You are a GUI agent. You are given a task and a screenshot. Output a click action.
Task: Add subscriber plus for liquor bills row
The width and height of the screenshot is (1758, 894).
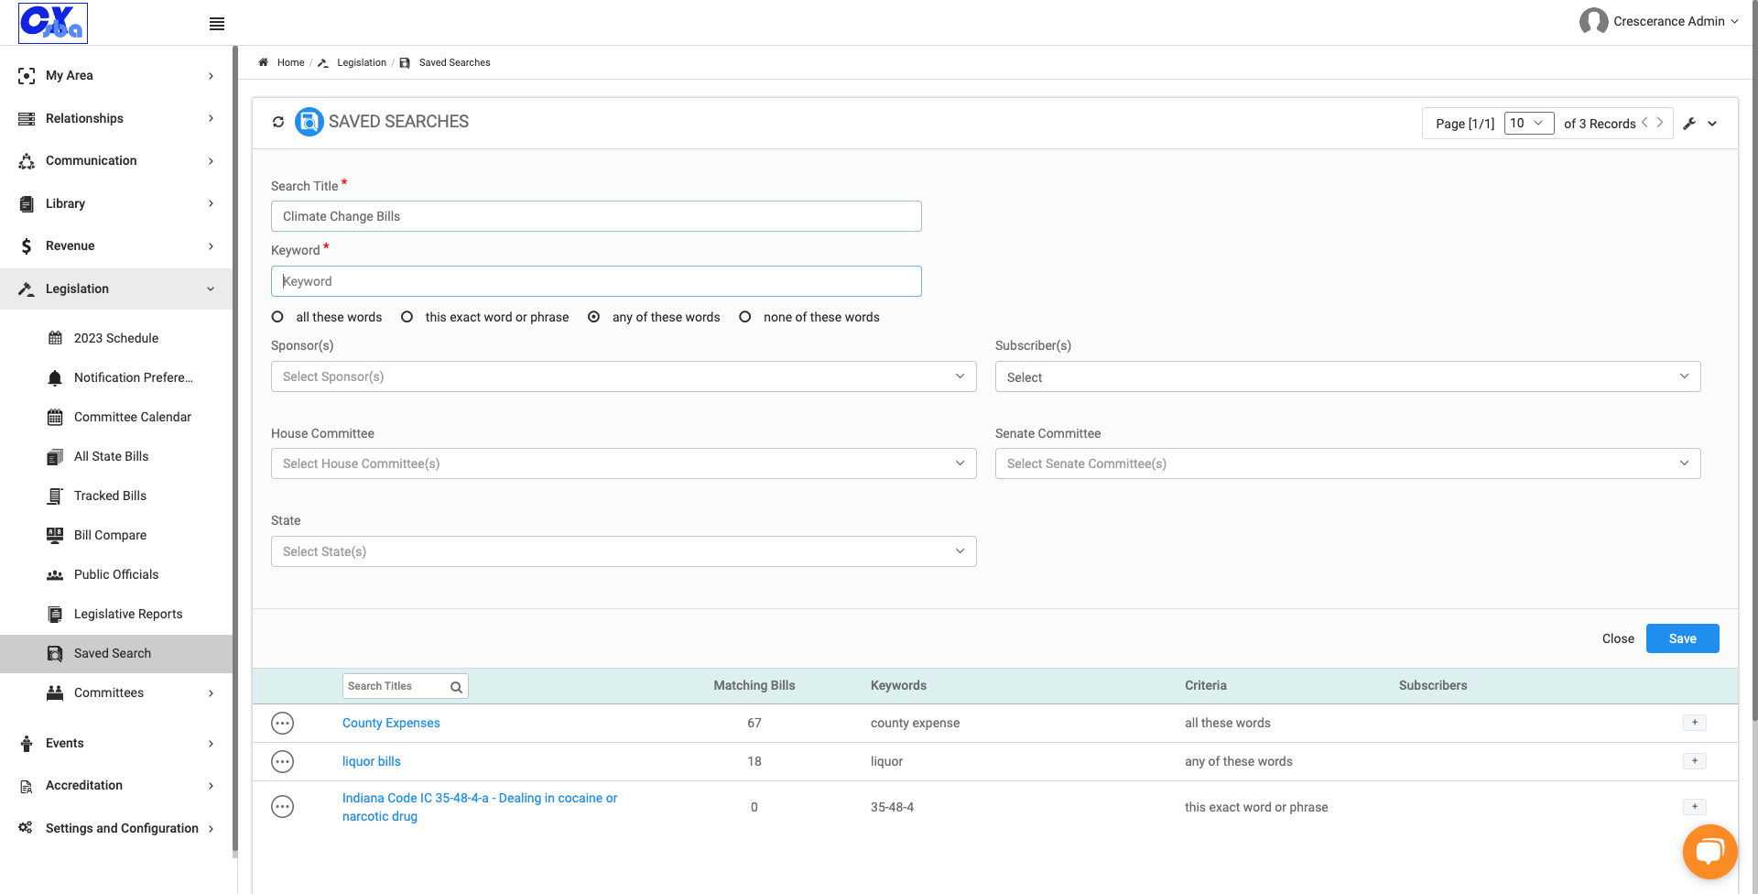click(x=1695, y=761)
